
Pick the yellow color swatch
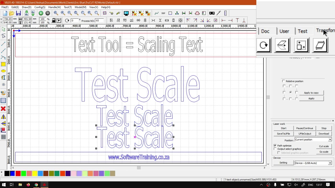coord(35,173)
